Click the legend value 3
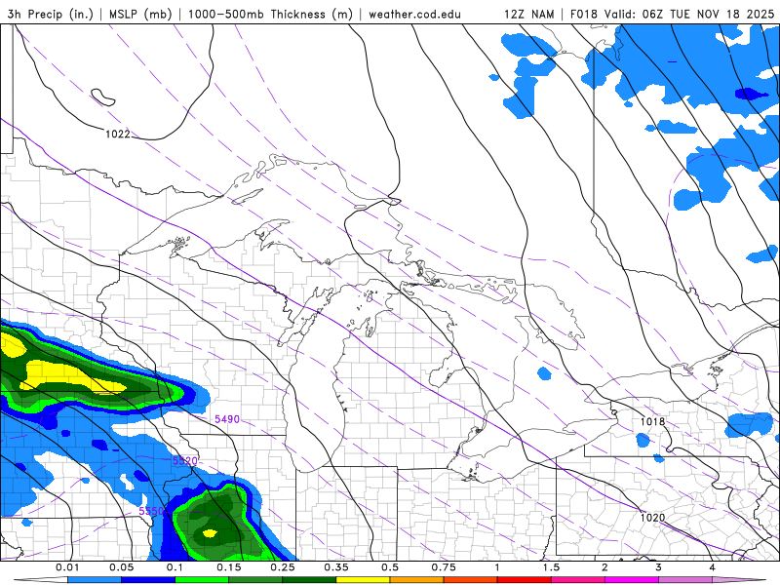Viewport: 780px width, 585px height. click(x=659, y=567)
